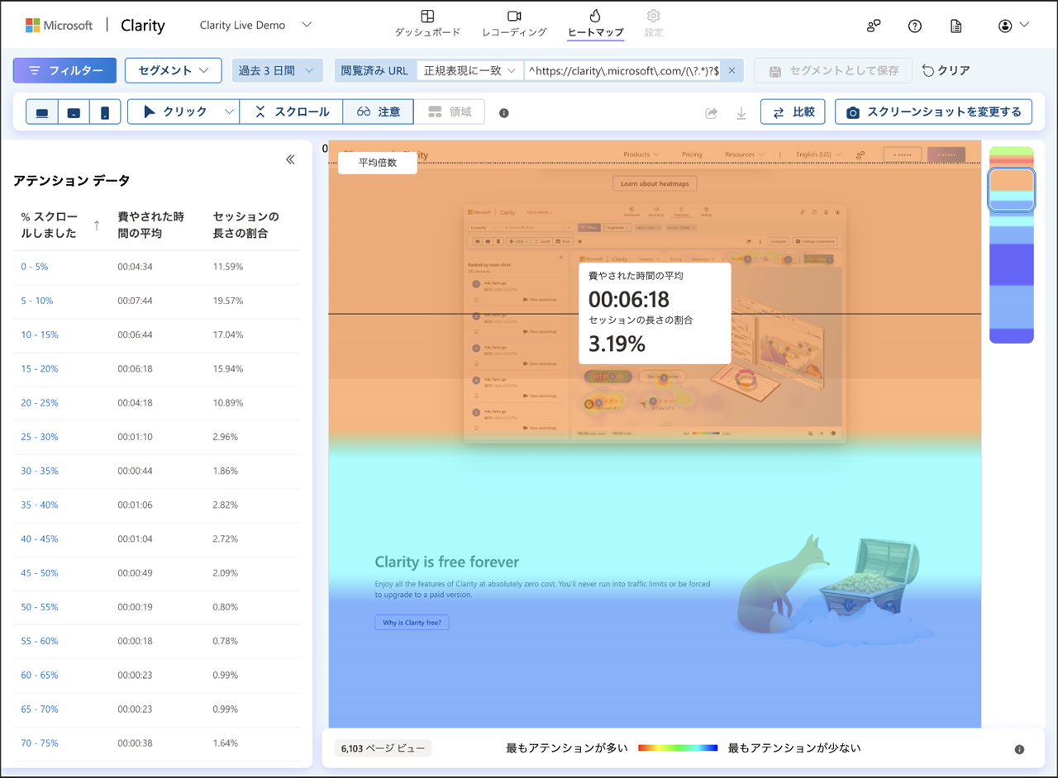The width and height of the screenshot is (1058, 778).
Task: Open the 10 - 15% scroll range link
Action: click(x=40, y=334)
